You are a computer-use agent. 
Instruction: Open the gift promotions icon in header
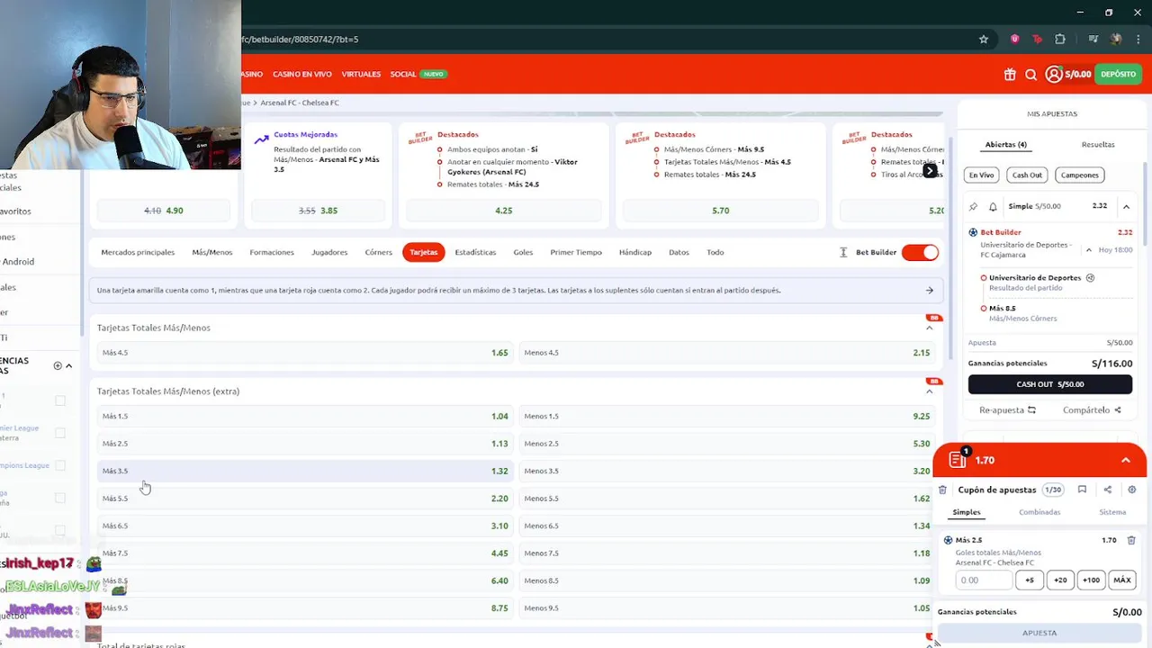[1010, 75]
